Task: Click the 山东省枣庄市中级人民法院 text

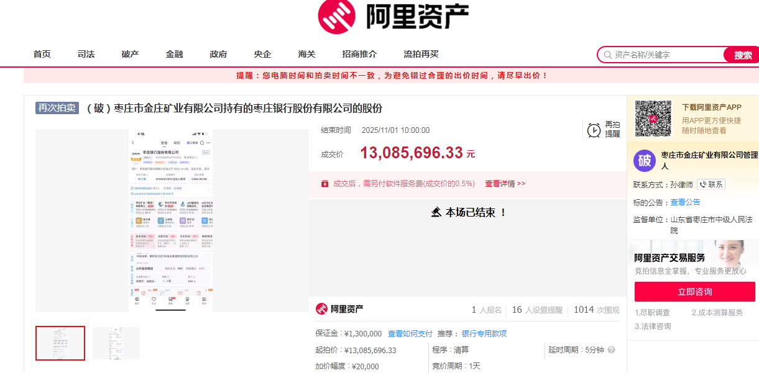Action: (711, 225)
